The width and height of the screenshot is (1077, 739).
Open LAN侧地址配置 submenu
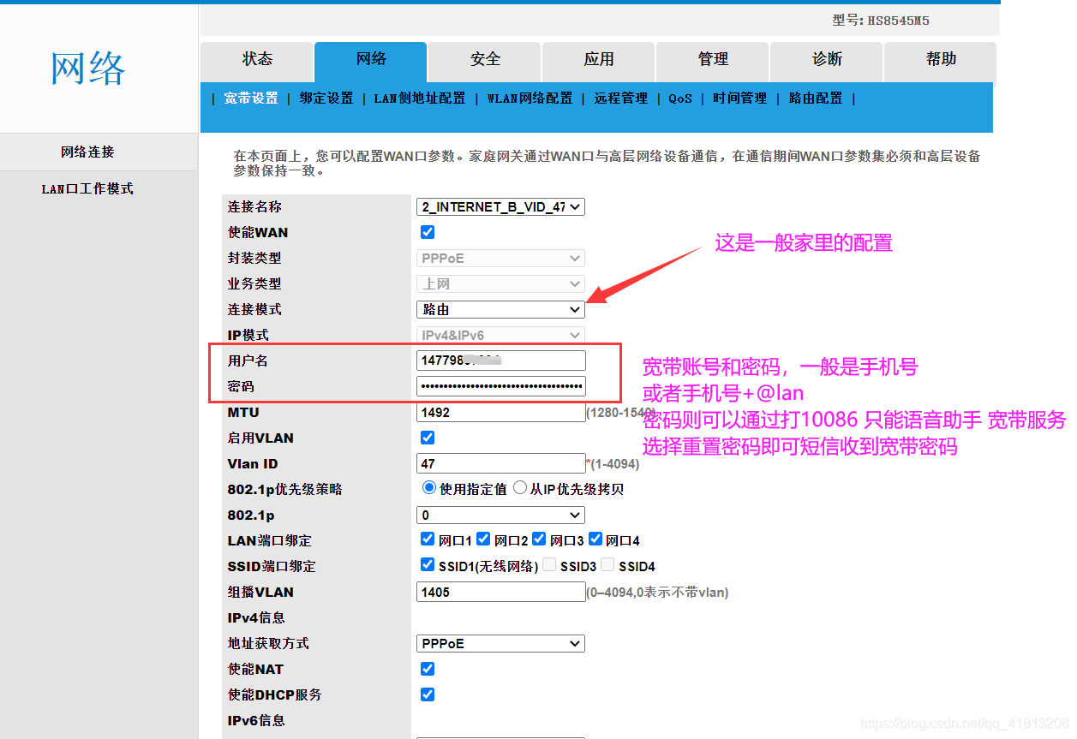[420, 98]
